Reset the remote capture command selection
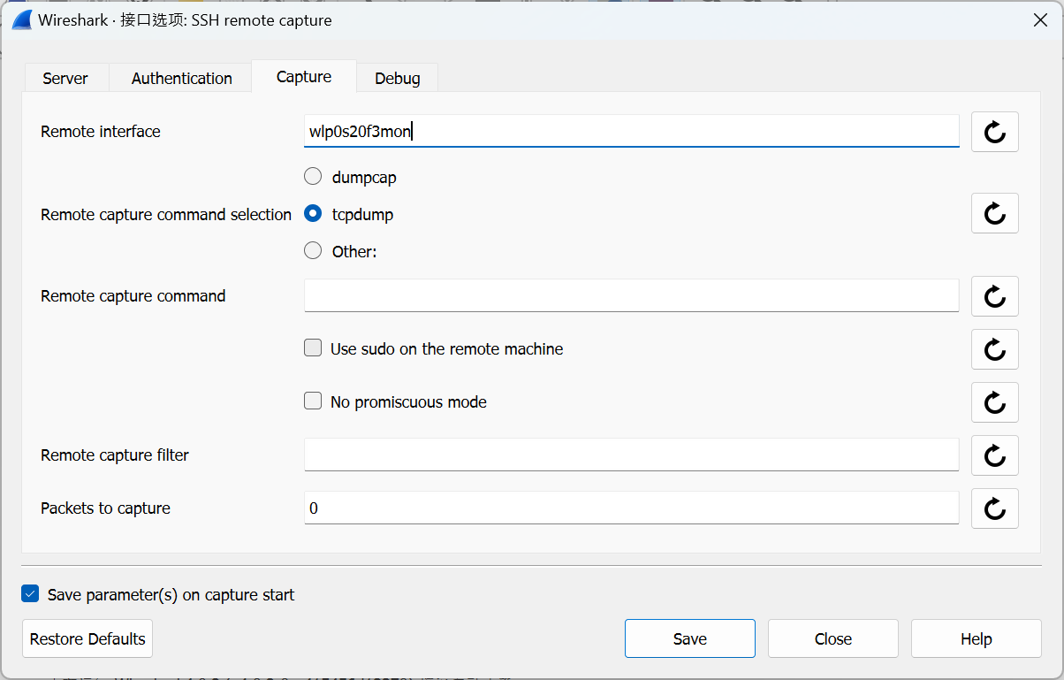Screen dimensions: 1064x680 click(x=994, y=213)
